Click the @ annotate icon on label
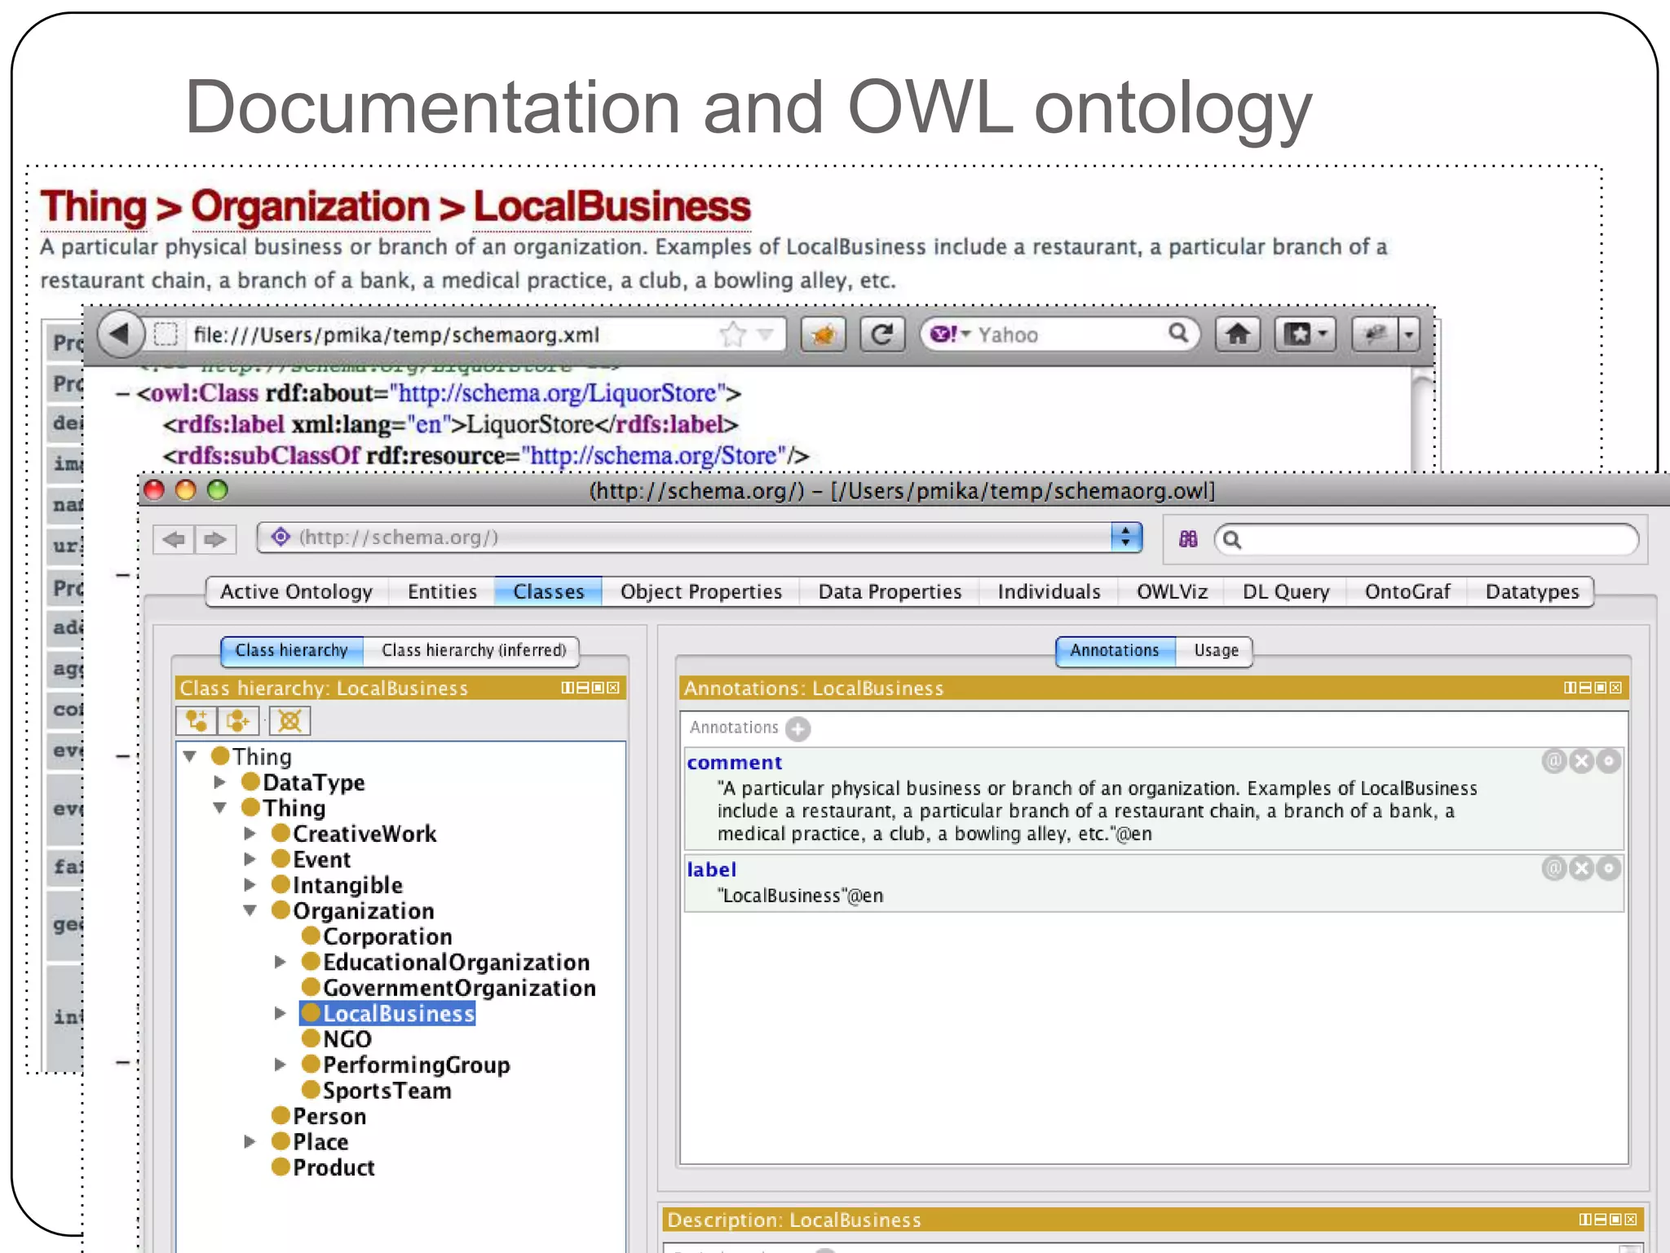Screen dimensions: 1670x1253 coord(1554,868)
